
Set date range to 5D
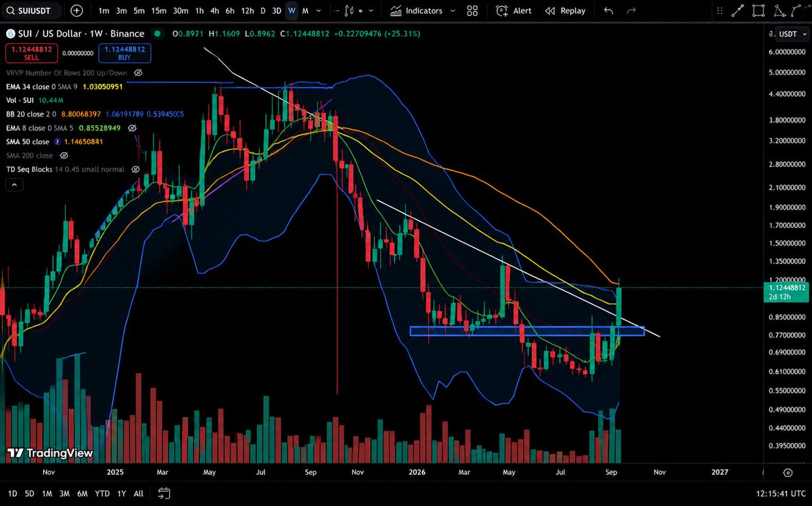(30, 493)
